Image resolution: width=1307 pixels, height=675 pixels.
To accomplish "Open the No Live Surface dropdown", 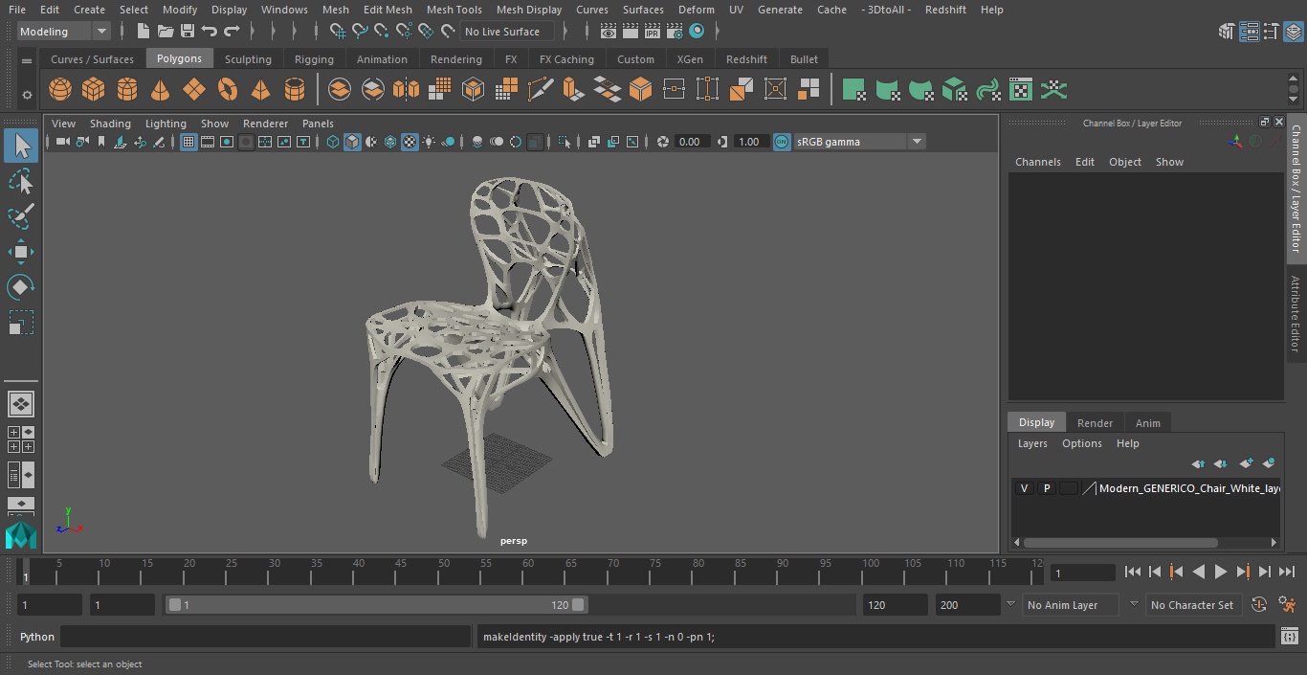I will click(x=505, y=32).
